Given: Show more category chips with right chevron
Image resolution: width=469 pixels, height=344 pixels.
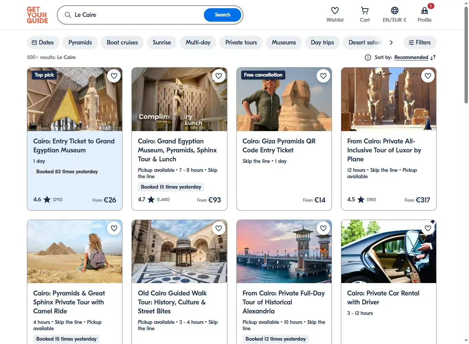Looking at the screenshot, I should coord(391,43).
